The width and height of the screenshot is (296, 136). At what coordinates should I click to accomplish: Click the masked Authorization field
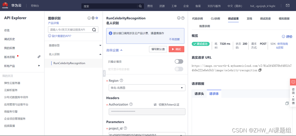(147, 112)
